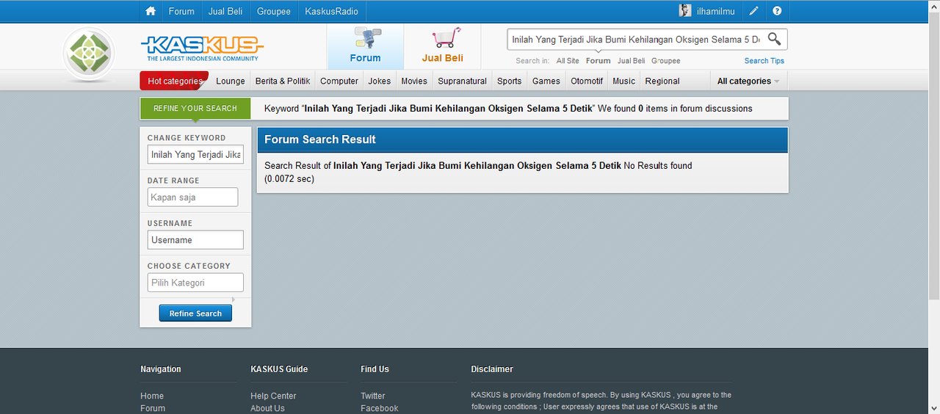940x414 pixels.
Task: Open the Kapan saja date range dropdown
Action: click(x=192, y=197)
